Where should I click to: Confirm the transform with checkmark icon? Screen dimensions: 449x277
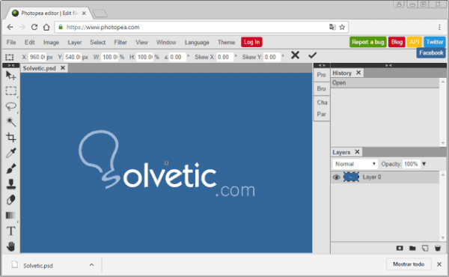click(312, 55)
